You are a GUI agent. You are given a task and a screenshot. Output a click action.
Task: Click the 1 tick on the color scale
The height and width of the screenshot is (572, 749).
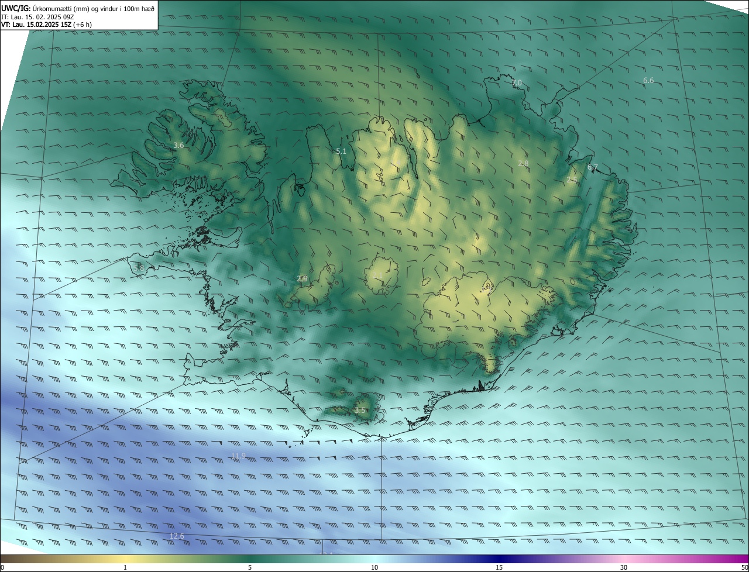point(125,568)
